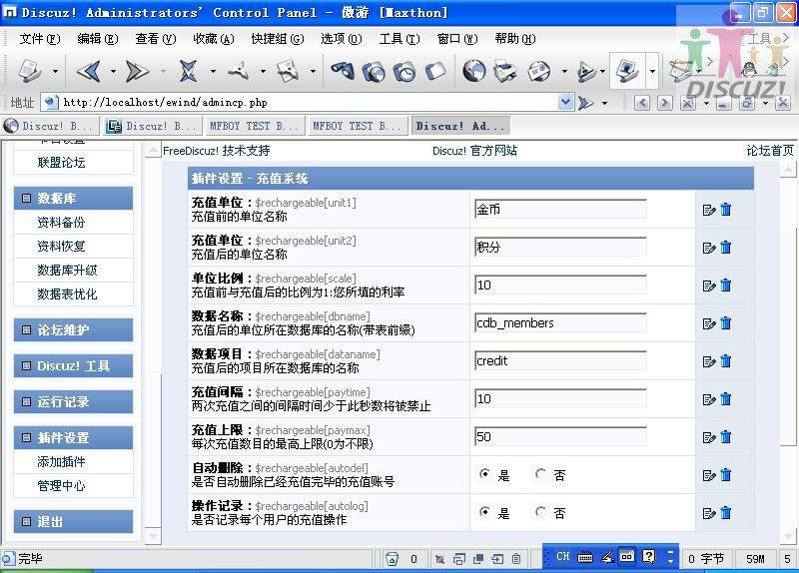Select 是 for 操作记录 option
The height and width of the screenshot is (573, 799).
click(484, 512)
